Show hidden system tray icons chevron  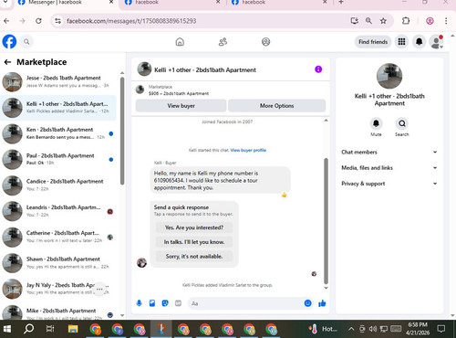[351, 329]
